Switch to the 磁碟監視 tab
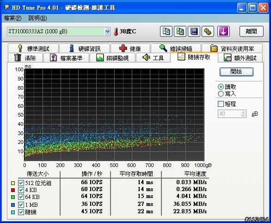This screenshot has width=271, height=223. (x=112, y=57)
